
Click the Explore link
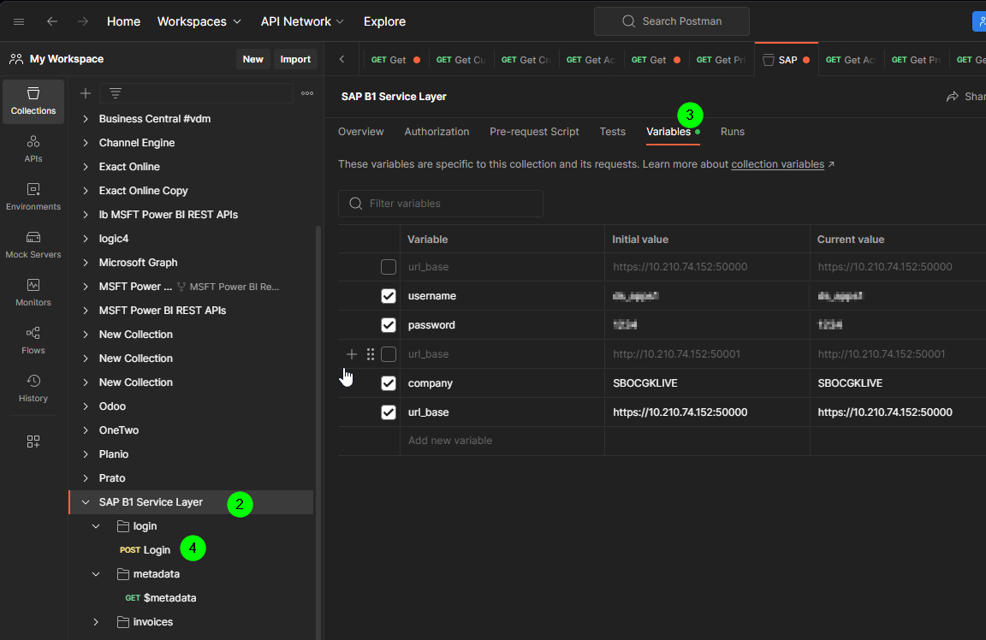(384, 21)
